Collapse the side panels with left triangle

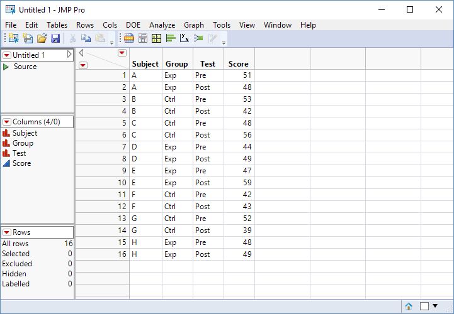point(81,53)
